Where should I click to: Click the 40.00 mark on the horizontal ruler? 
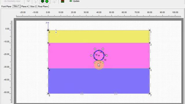pyautogui.click(x=99, y=12)
